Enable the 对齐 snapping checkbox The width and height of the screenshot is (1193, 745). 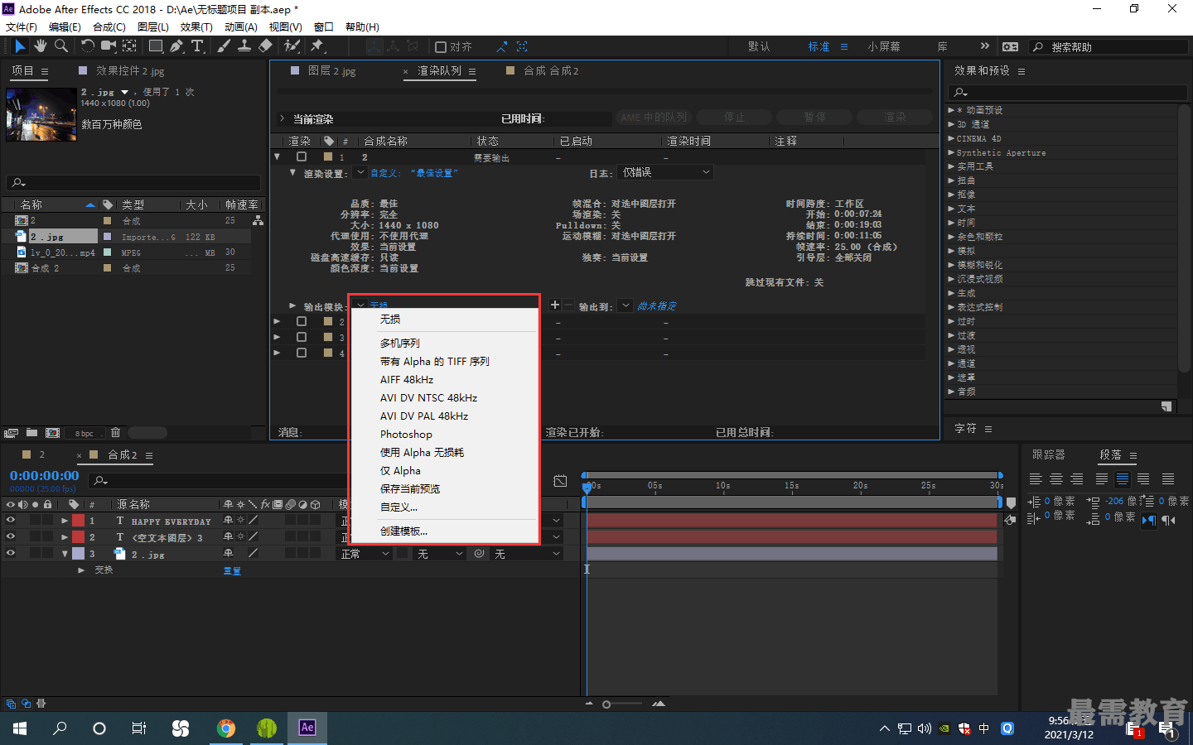(x=441, y=47)
